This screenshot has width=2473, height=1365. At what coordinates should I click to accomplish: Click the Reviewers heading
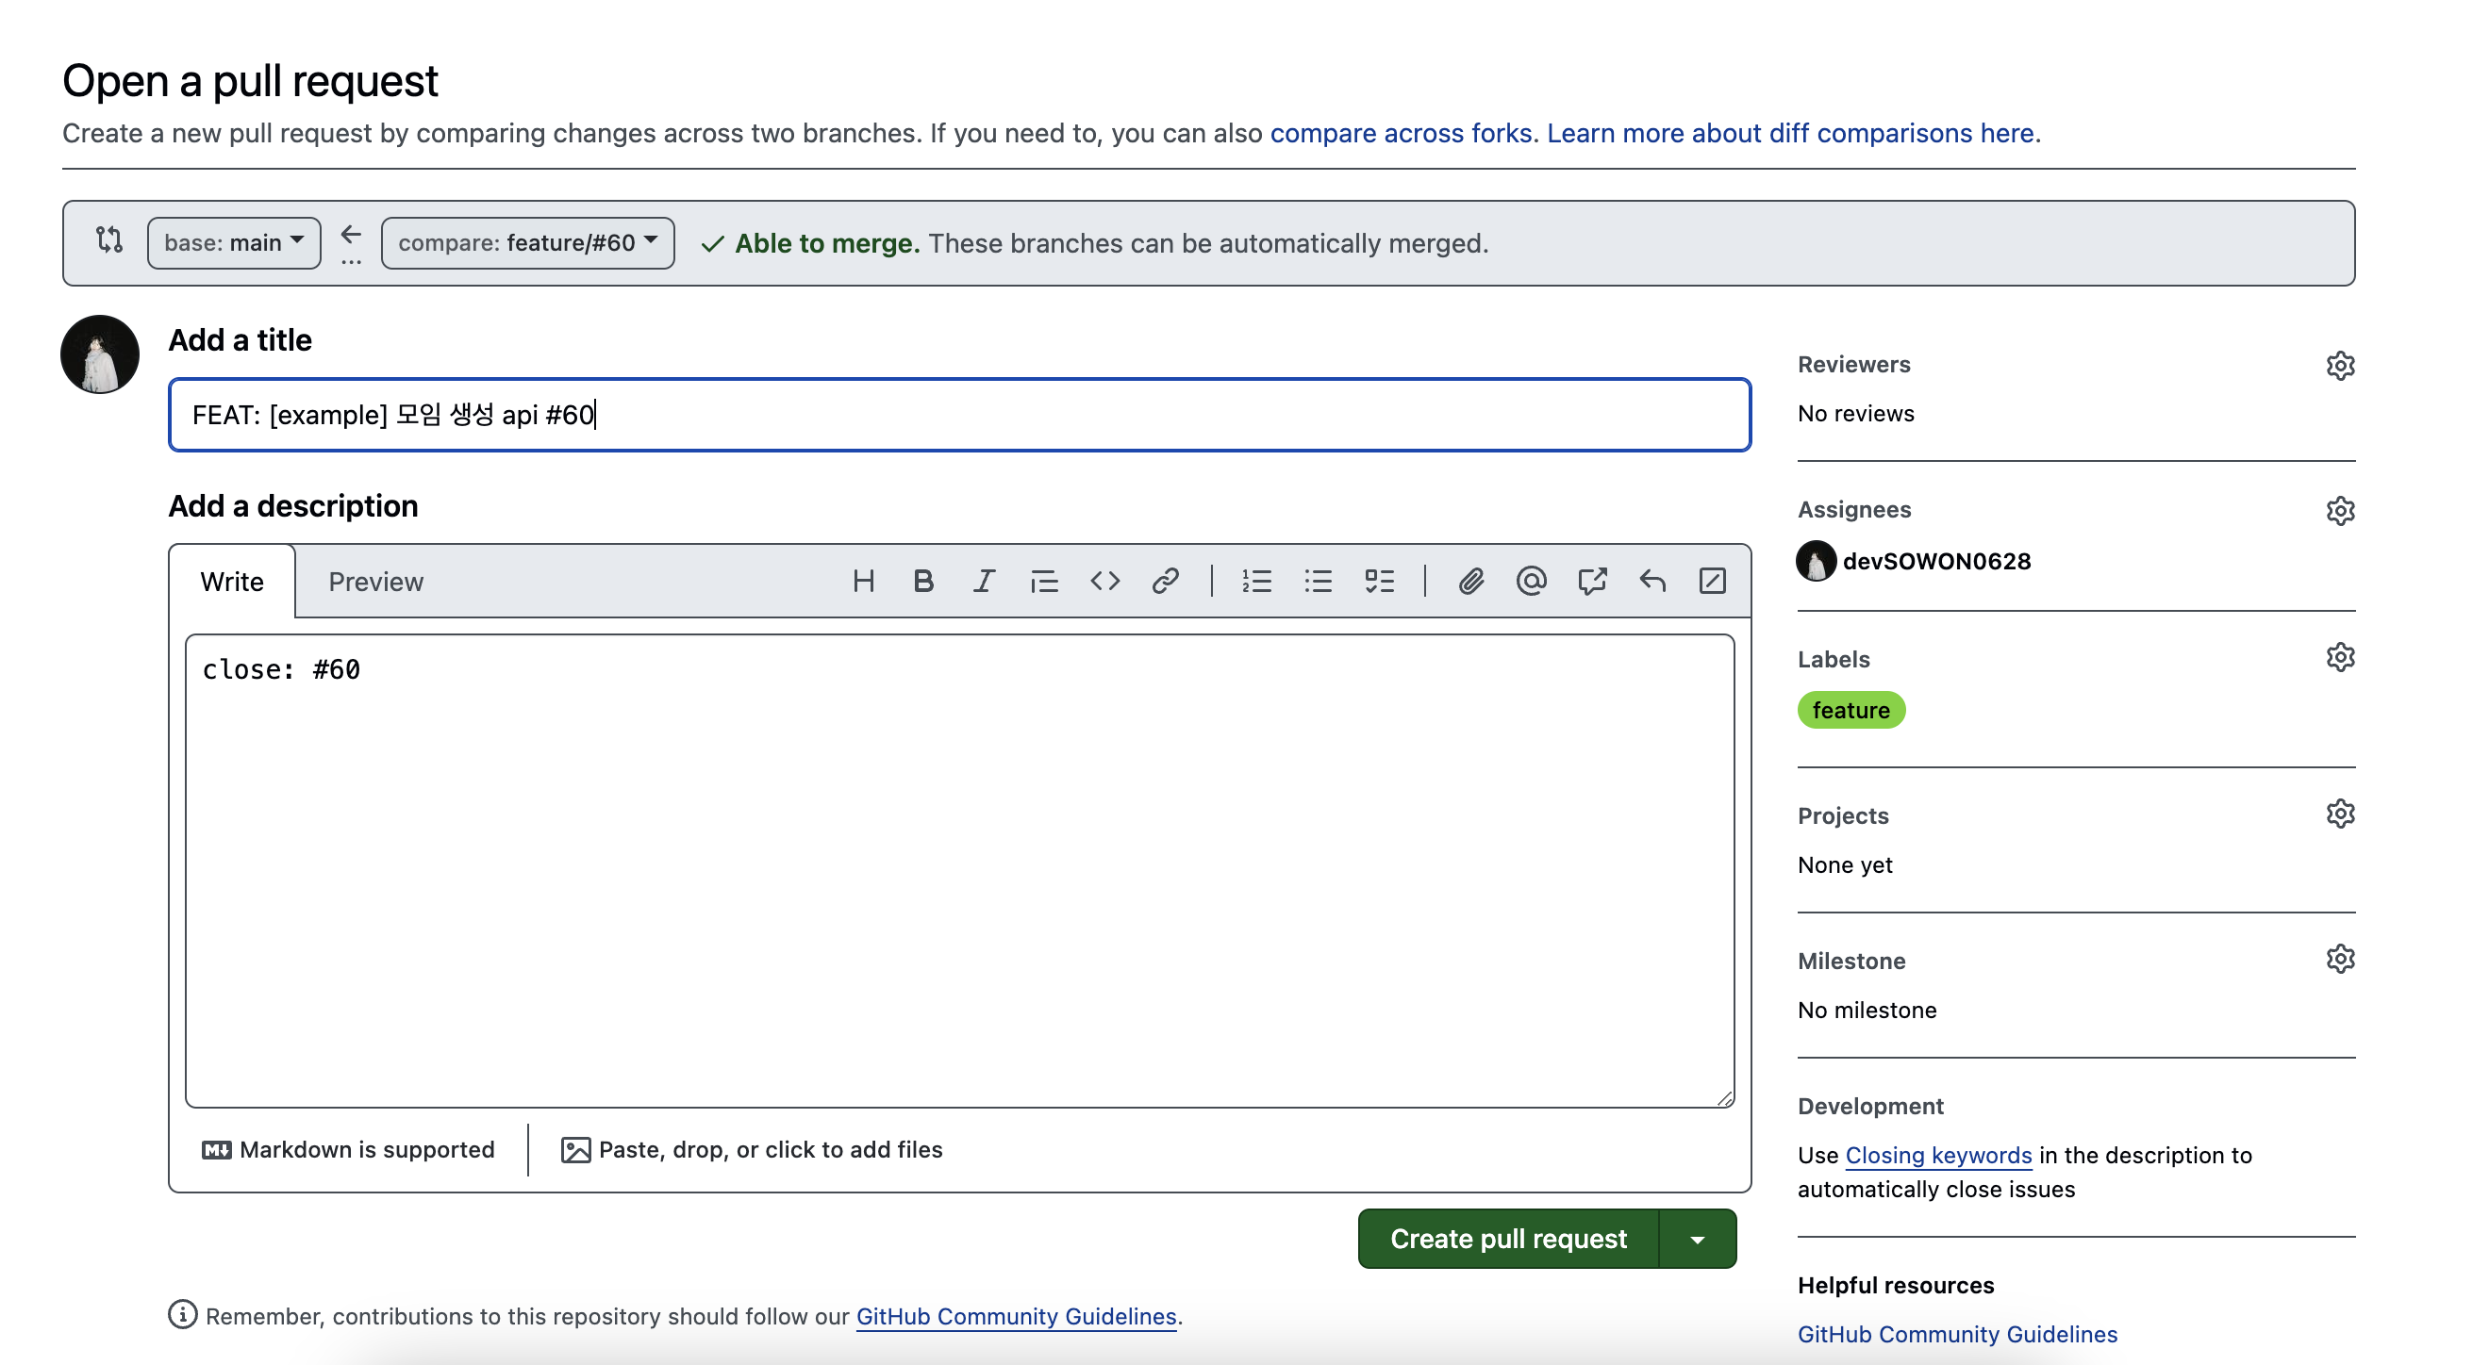(x=1853, y=365)
